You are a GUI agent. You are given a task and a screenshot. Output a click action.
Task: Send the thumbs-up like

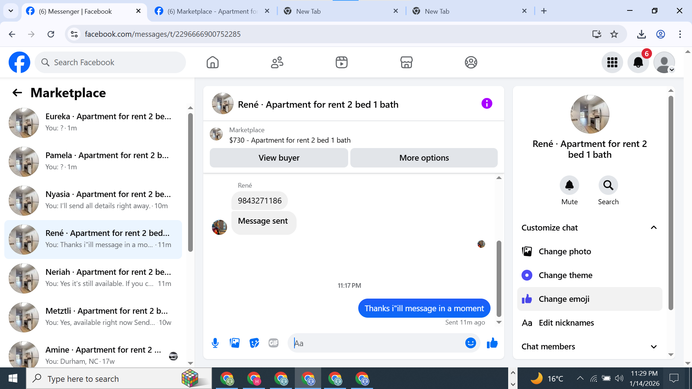coord(492,343)
